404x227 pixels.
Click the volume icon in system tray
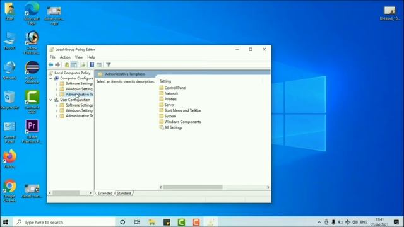[355, 222]
